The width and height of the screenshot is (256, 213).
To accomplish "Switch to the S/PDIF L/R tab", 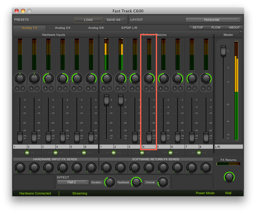I will pyautogui.click(x=129, y=28).
